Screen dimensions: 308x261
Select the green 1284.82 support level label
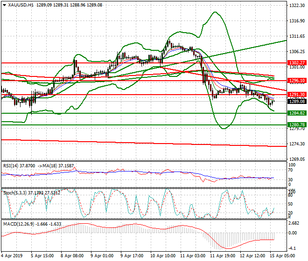pyautogui.click(x=297, y=113)
